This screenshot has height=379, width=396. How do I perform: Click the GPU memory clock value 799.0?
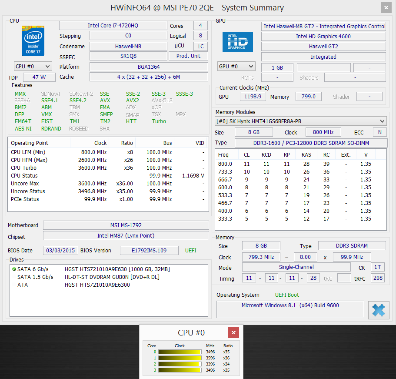(308, 96)
